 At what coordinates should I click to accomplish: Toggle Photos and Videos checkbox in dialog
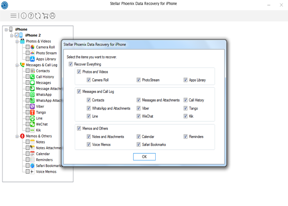click(79, 71)
